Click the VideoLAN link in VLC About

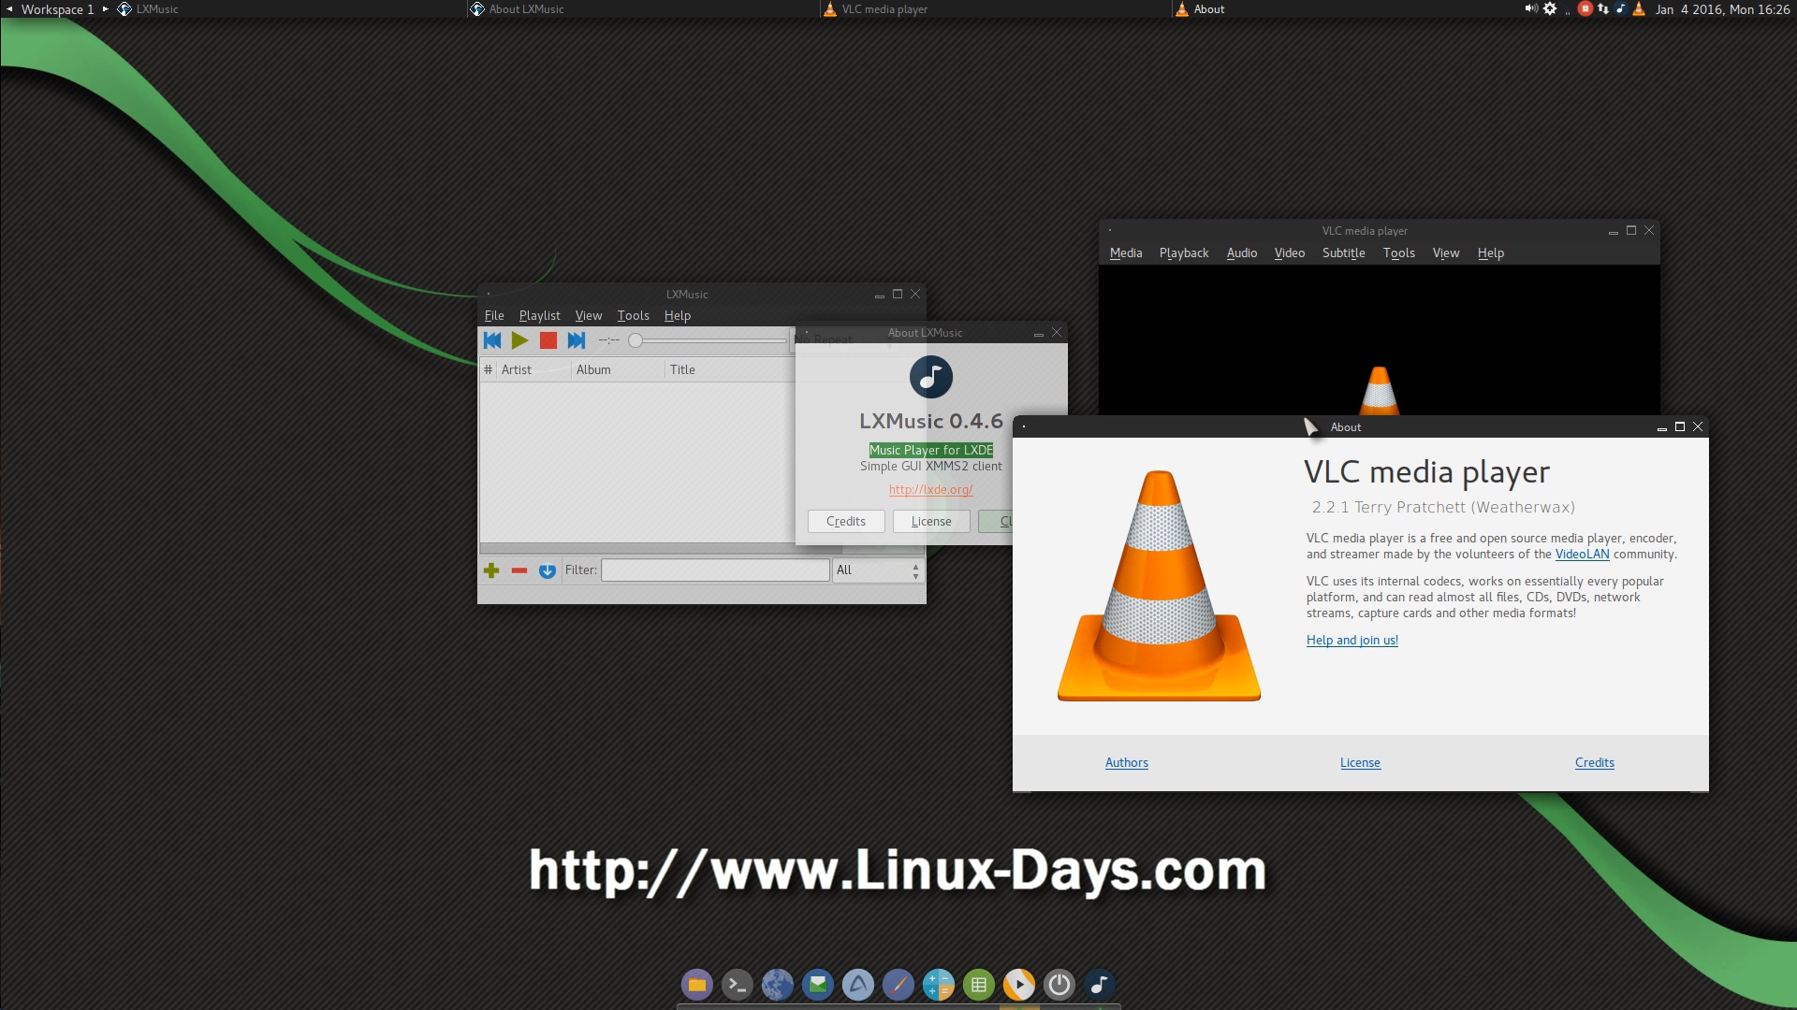coord(1582,554)
